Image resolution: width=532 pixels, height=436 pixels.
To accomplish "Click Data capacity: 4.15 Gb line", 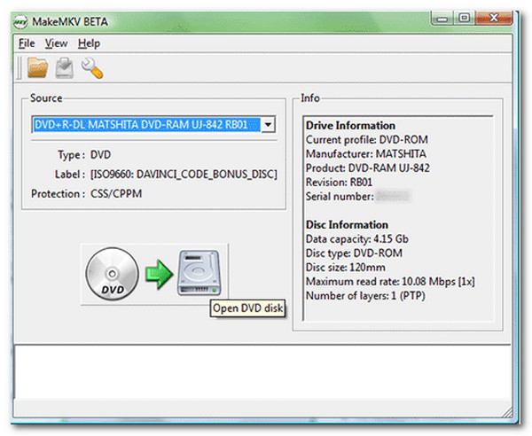I will click(x=357, y=239).
